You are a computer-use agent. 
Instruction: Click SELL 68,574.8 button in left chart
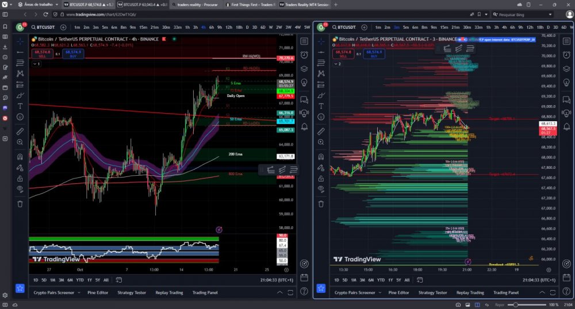point(43,54)
